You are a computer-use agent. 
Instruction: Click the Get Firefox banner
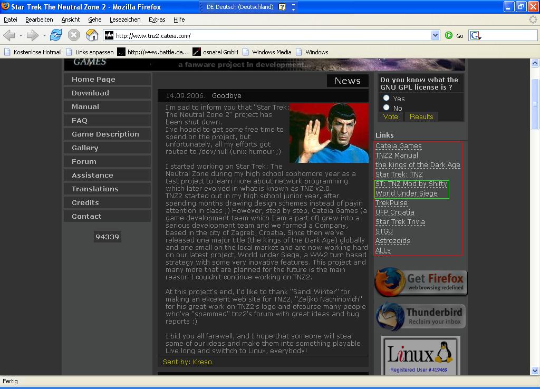(421, 282)
